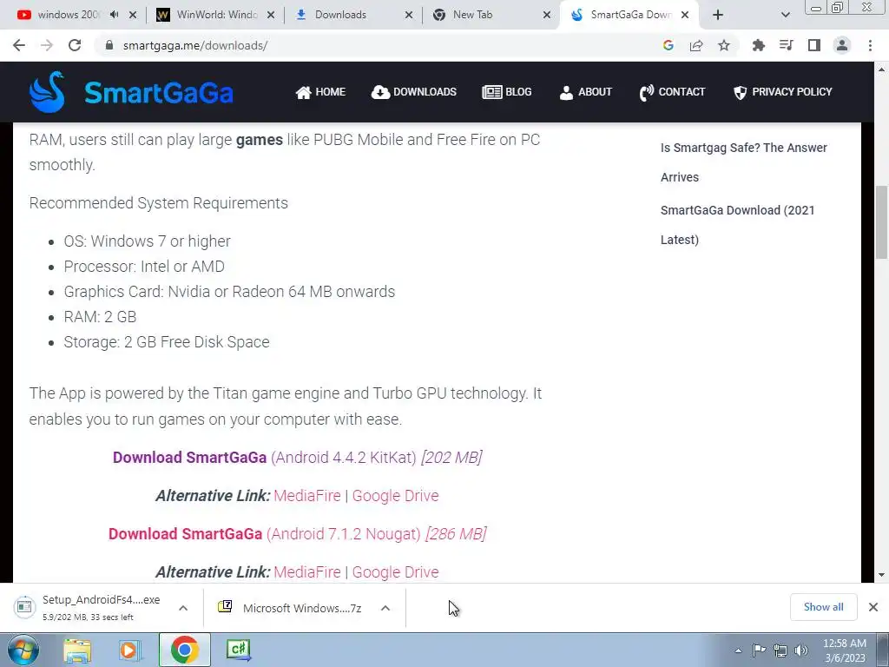Click the browser Forward arrow
Image resolution: width=889 pixels, height=667 pixels.
click(x=47, y=45)
